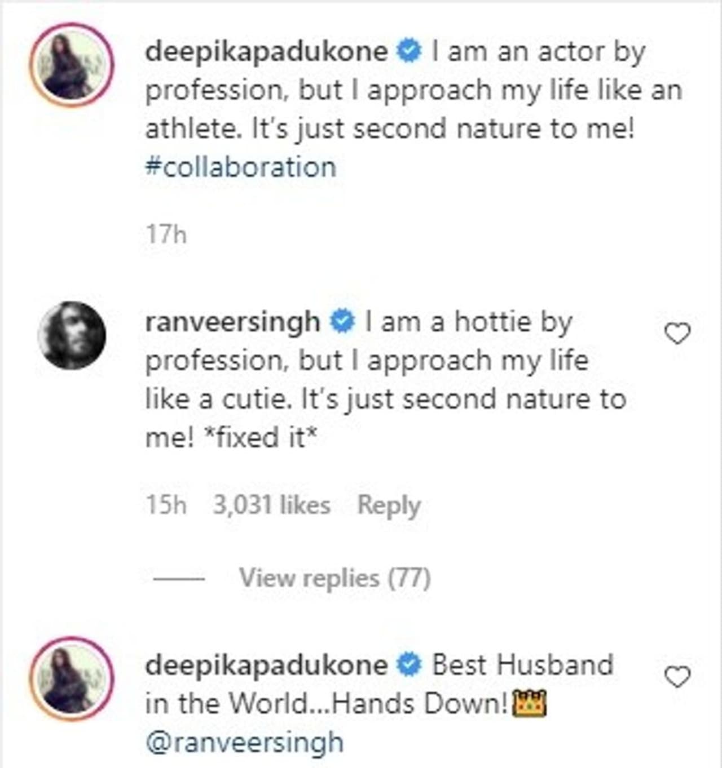Follow the @ranveersingh mention link
This screenshot has width=722, height=768.
(x=244, y=742)
